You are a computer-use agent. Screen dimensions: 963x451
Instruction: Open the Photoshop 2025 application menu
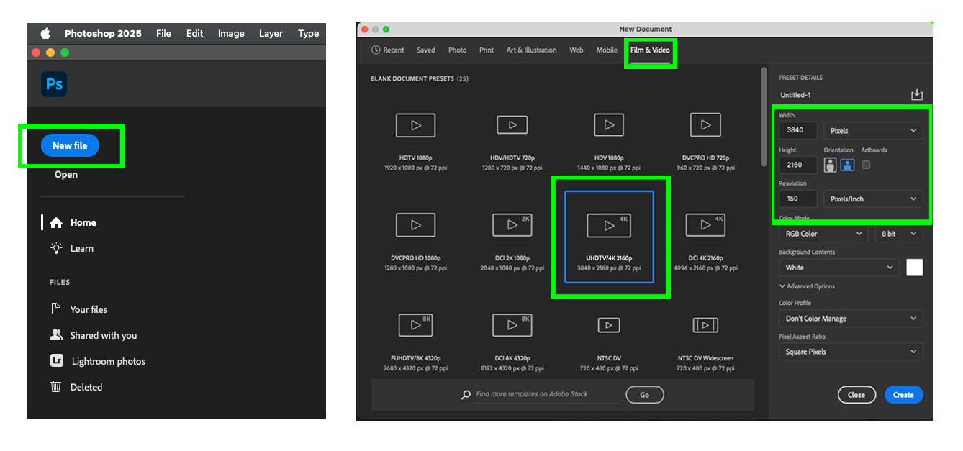click(103, 33)
